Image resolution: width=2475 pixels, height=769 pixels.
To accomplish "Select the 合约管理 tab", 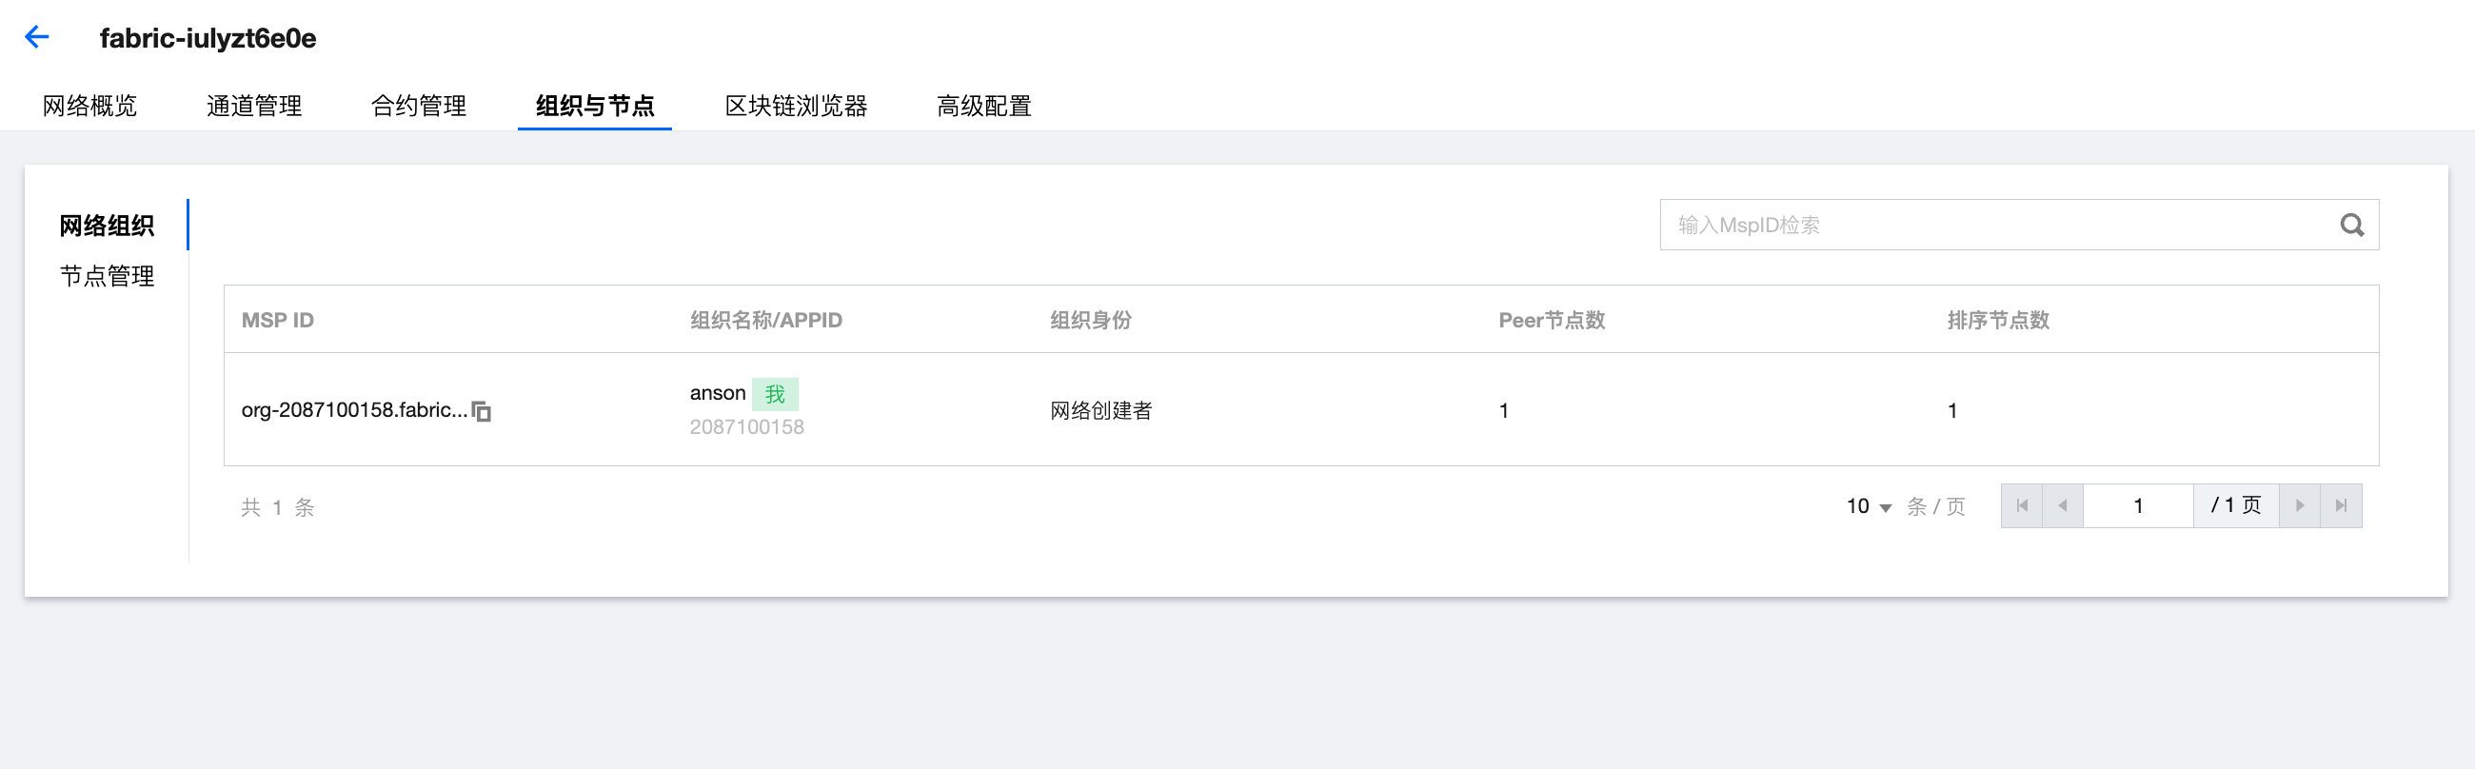I will point(418,106).
